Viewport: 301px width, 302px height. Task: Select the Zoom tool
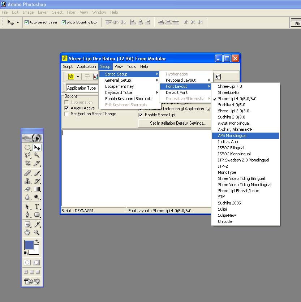37,232
